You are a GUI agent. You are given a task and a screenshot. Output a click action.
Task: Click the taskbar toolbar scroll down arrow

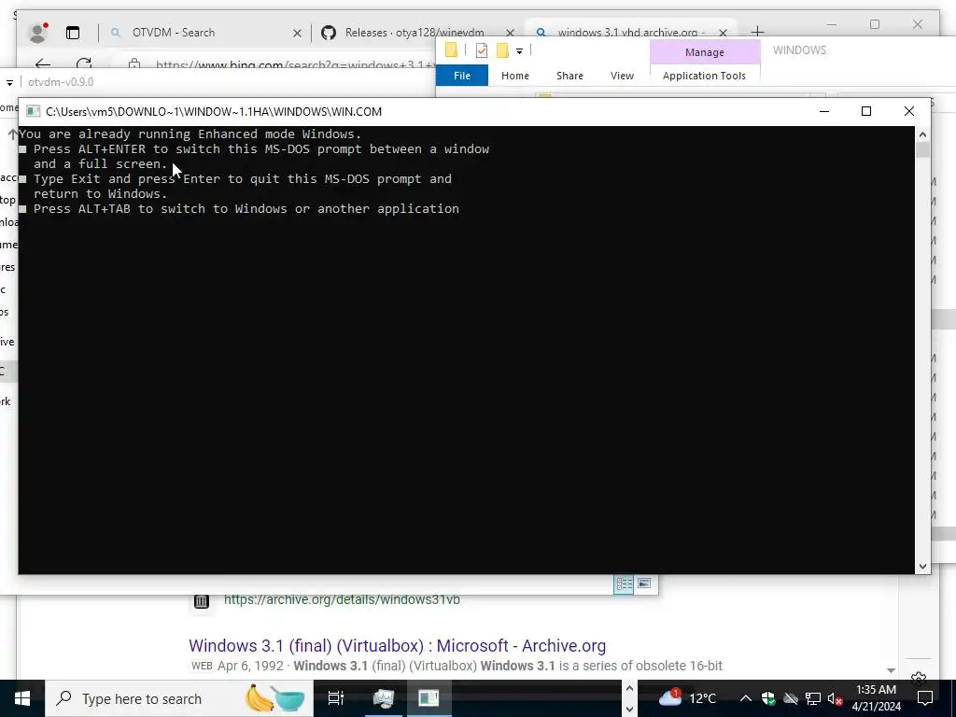tap(630, 710)
